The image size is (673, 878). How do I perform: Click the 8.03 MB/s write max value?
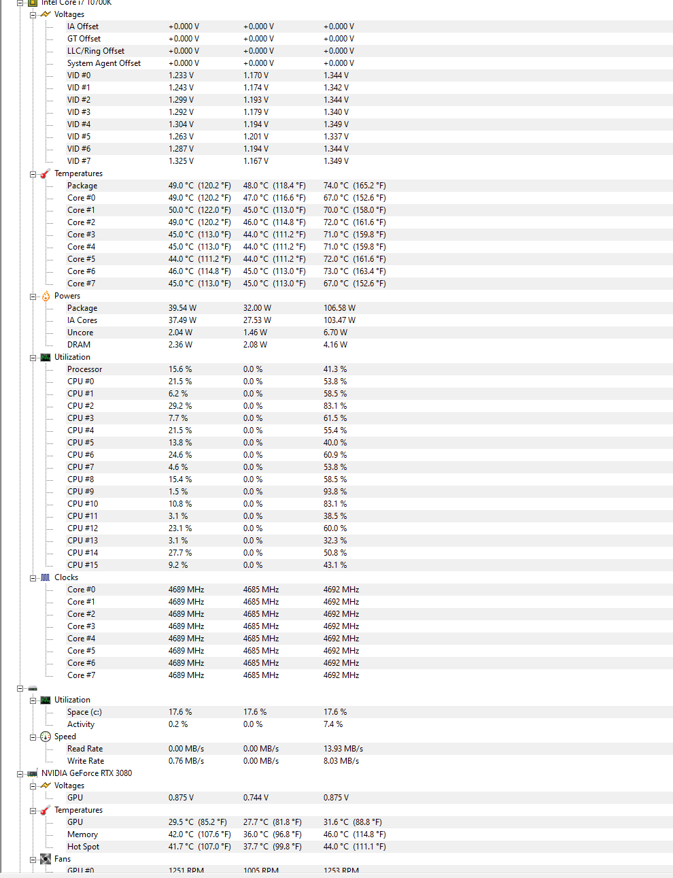(x=341, y=761)
